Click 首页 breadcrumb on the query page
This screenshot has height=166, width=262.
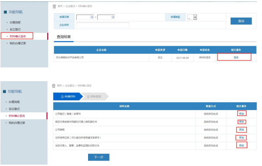pyautogui.click(x=60, y=6)
